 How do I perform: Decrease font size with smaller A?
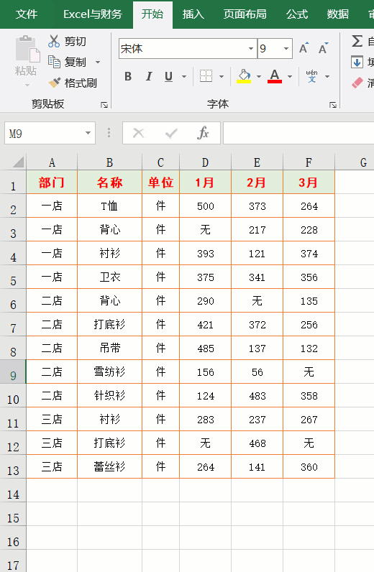(x=323, y=48)
